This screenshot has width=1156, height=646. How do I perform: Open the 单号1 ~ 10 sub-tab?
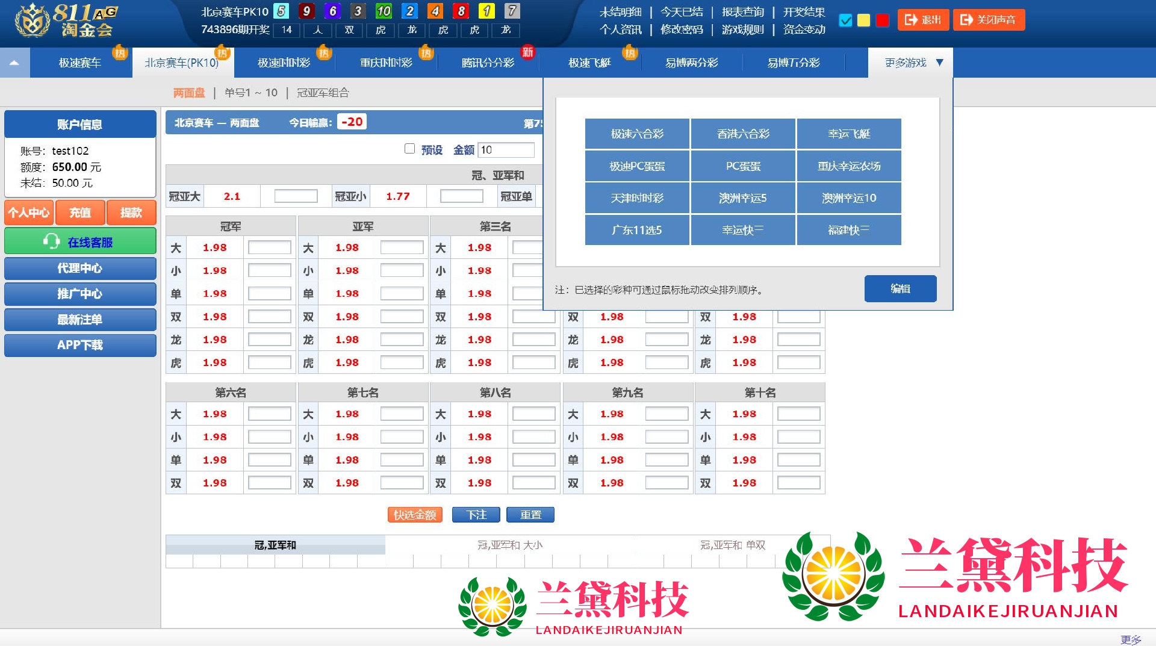[x=250, y=93]
